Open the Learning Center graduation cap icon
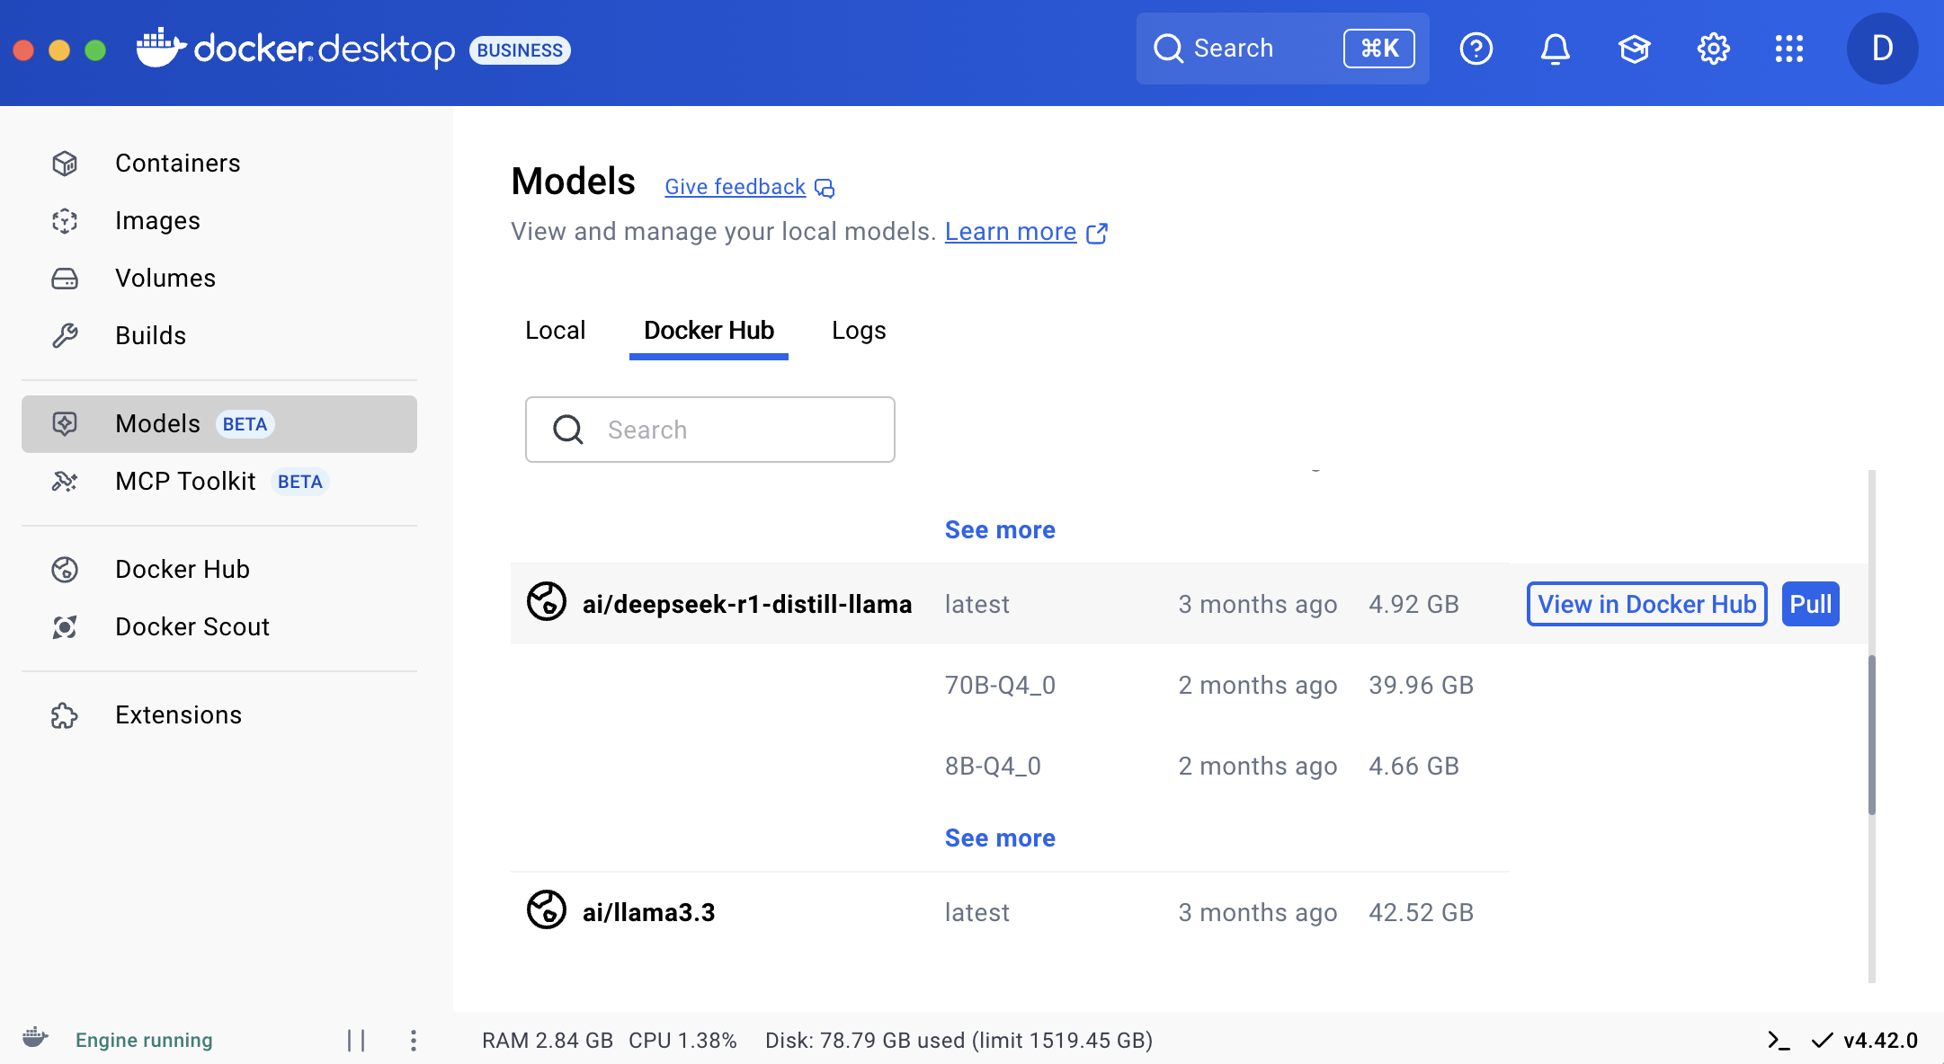Screen dimensions: 1944x1064 (x=1635, y=49)
